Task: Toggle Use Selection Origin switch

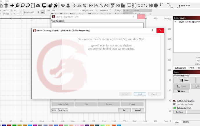Action: [x=174, y=104]
